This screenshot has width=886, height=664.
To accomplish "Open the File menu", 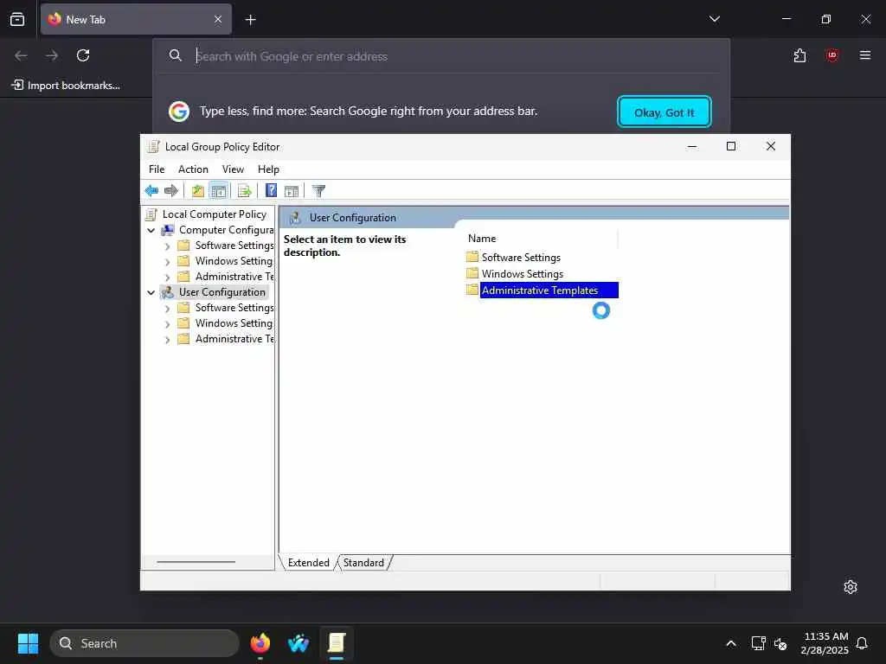I will (157, 169).
